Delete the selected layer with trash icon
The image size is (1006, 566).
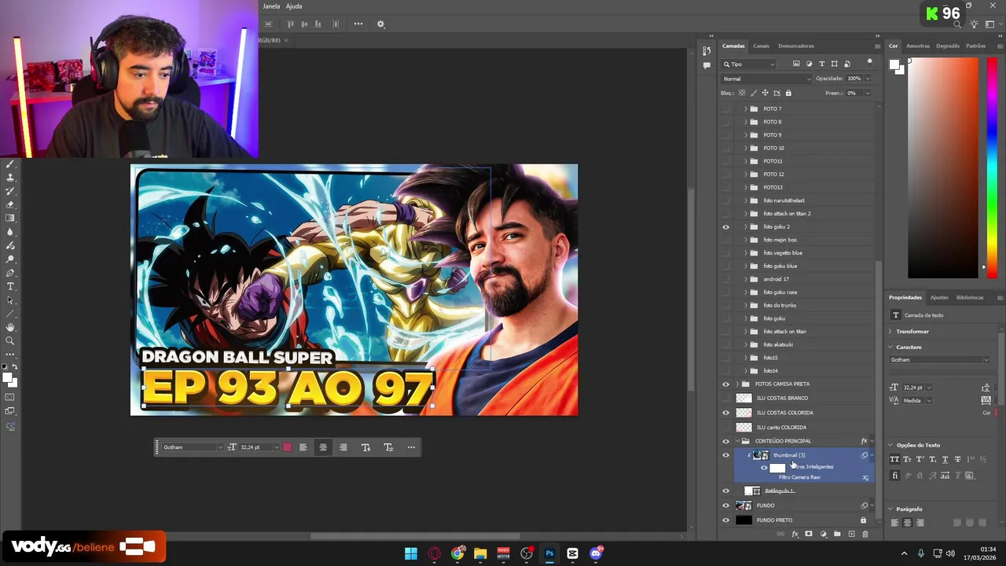(x=865, y=535)
